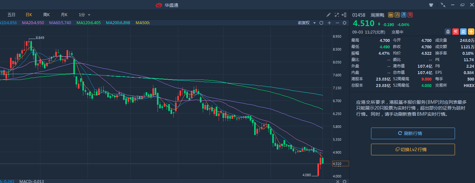
Task: Click the percent change -4.04%
Action: coord(403,24)
